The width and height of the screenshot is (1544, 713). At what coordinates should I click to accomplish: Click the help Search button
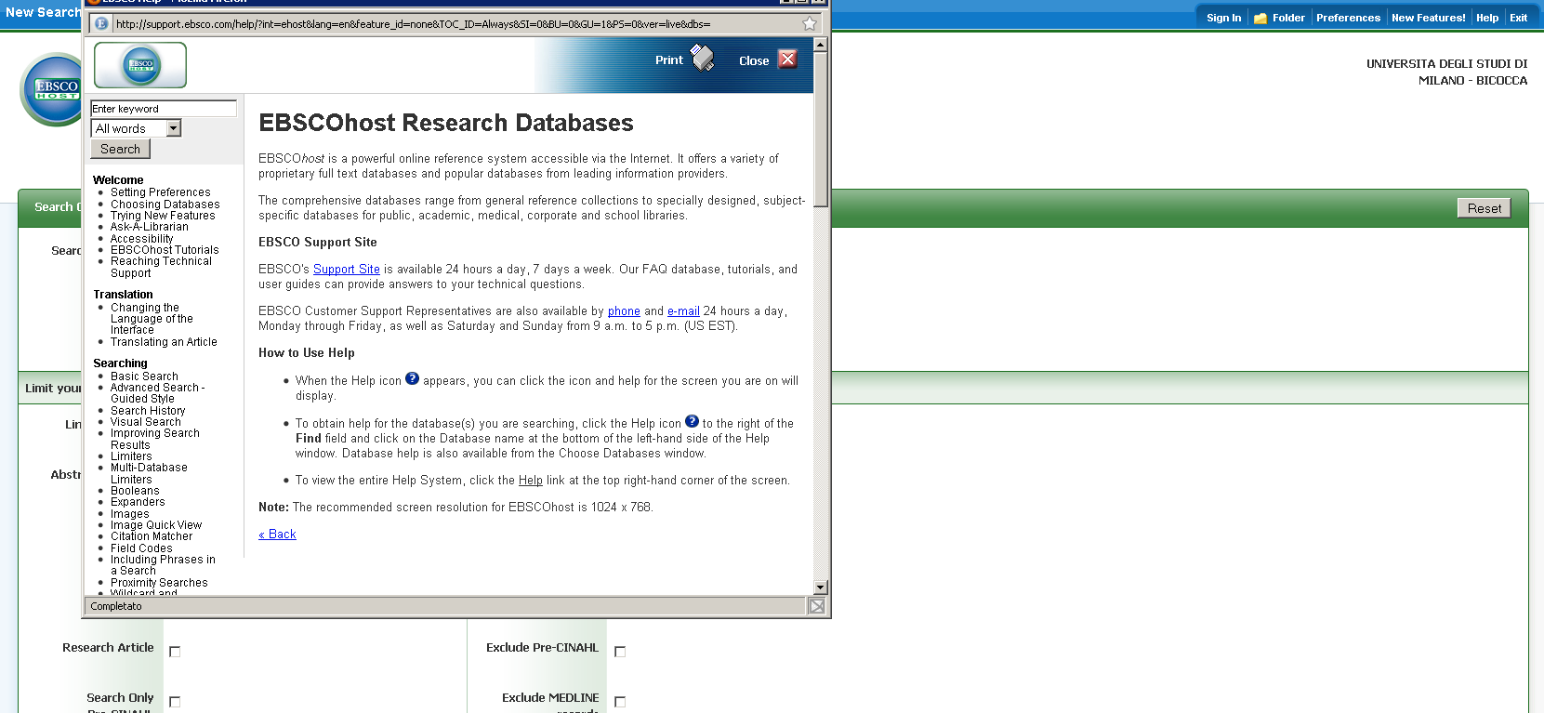pyautogui.click(x=120, y=149)
